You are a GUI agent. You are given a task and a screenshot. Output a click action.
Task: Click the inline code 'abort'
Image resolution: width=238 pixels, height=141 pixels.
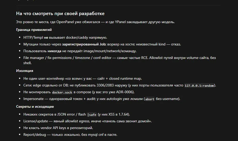point(150,99)
